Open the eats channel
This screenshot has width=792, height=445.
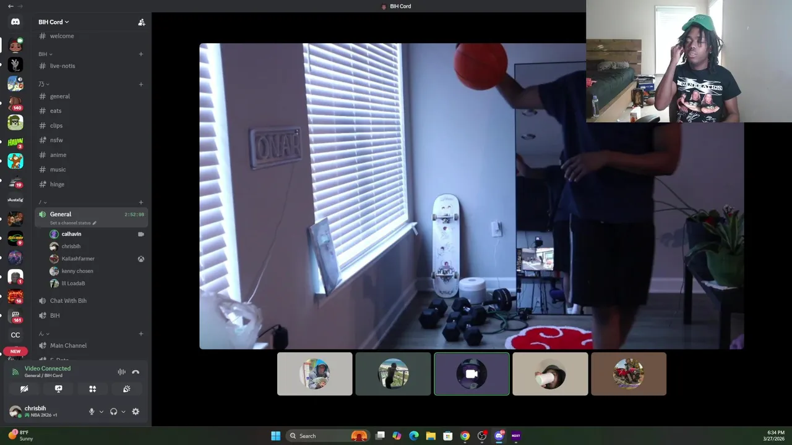tap(91, 111)
